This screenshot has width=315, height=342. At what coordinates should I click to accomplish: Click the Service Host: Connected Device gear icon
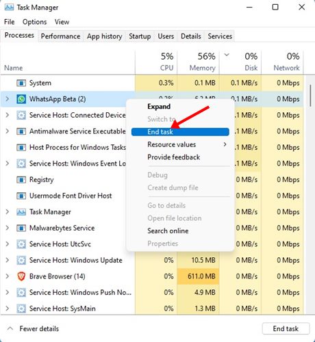click(x=21, y=115)
